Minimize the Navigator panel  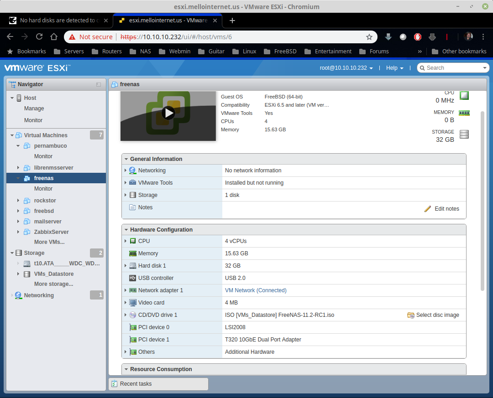click(x=99, y=84)
